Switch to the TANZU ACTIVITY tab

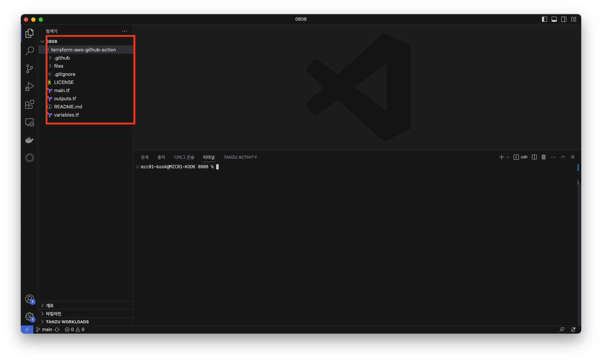(x=240, y=157)
